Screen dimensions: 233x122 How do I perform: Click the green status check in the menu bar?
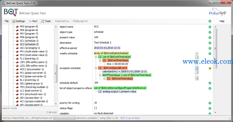[210, 21]
